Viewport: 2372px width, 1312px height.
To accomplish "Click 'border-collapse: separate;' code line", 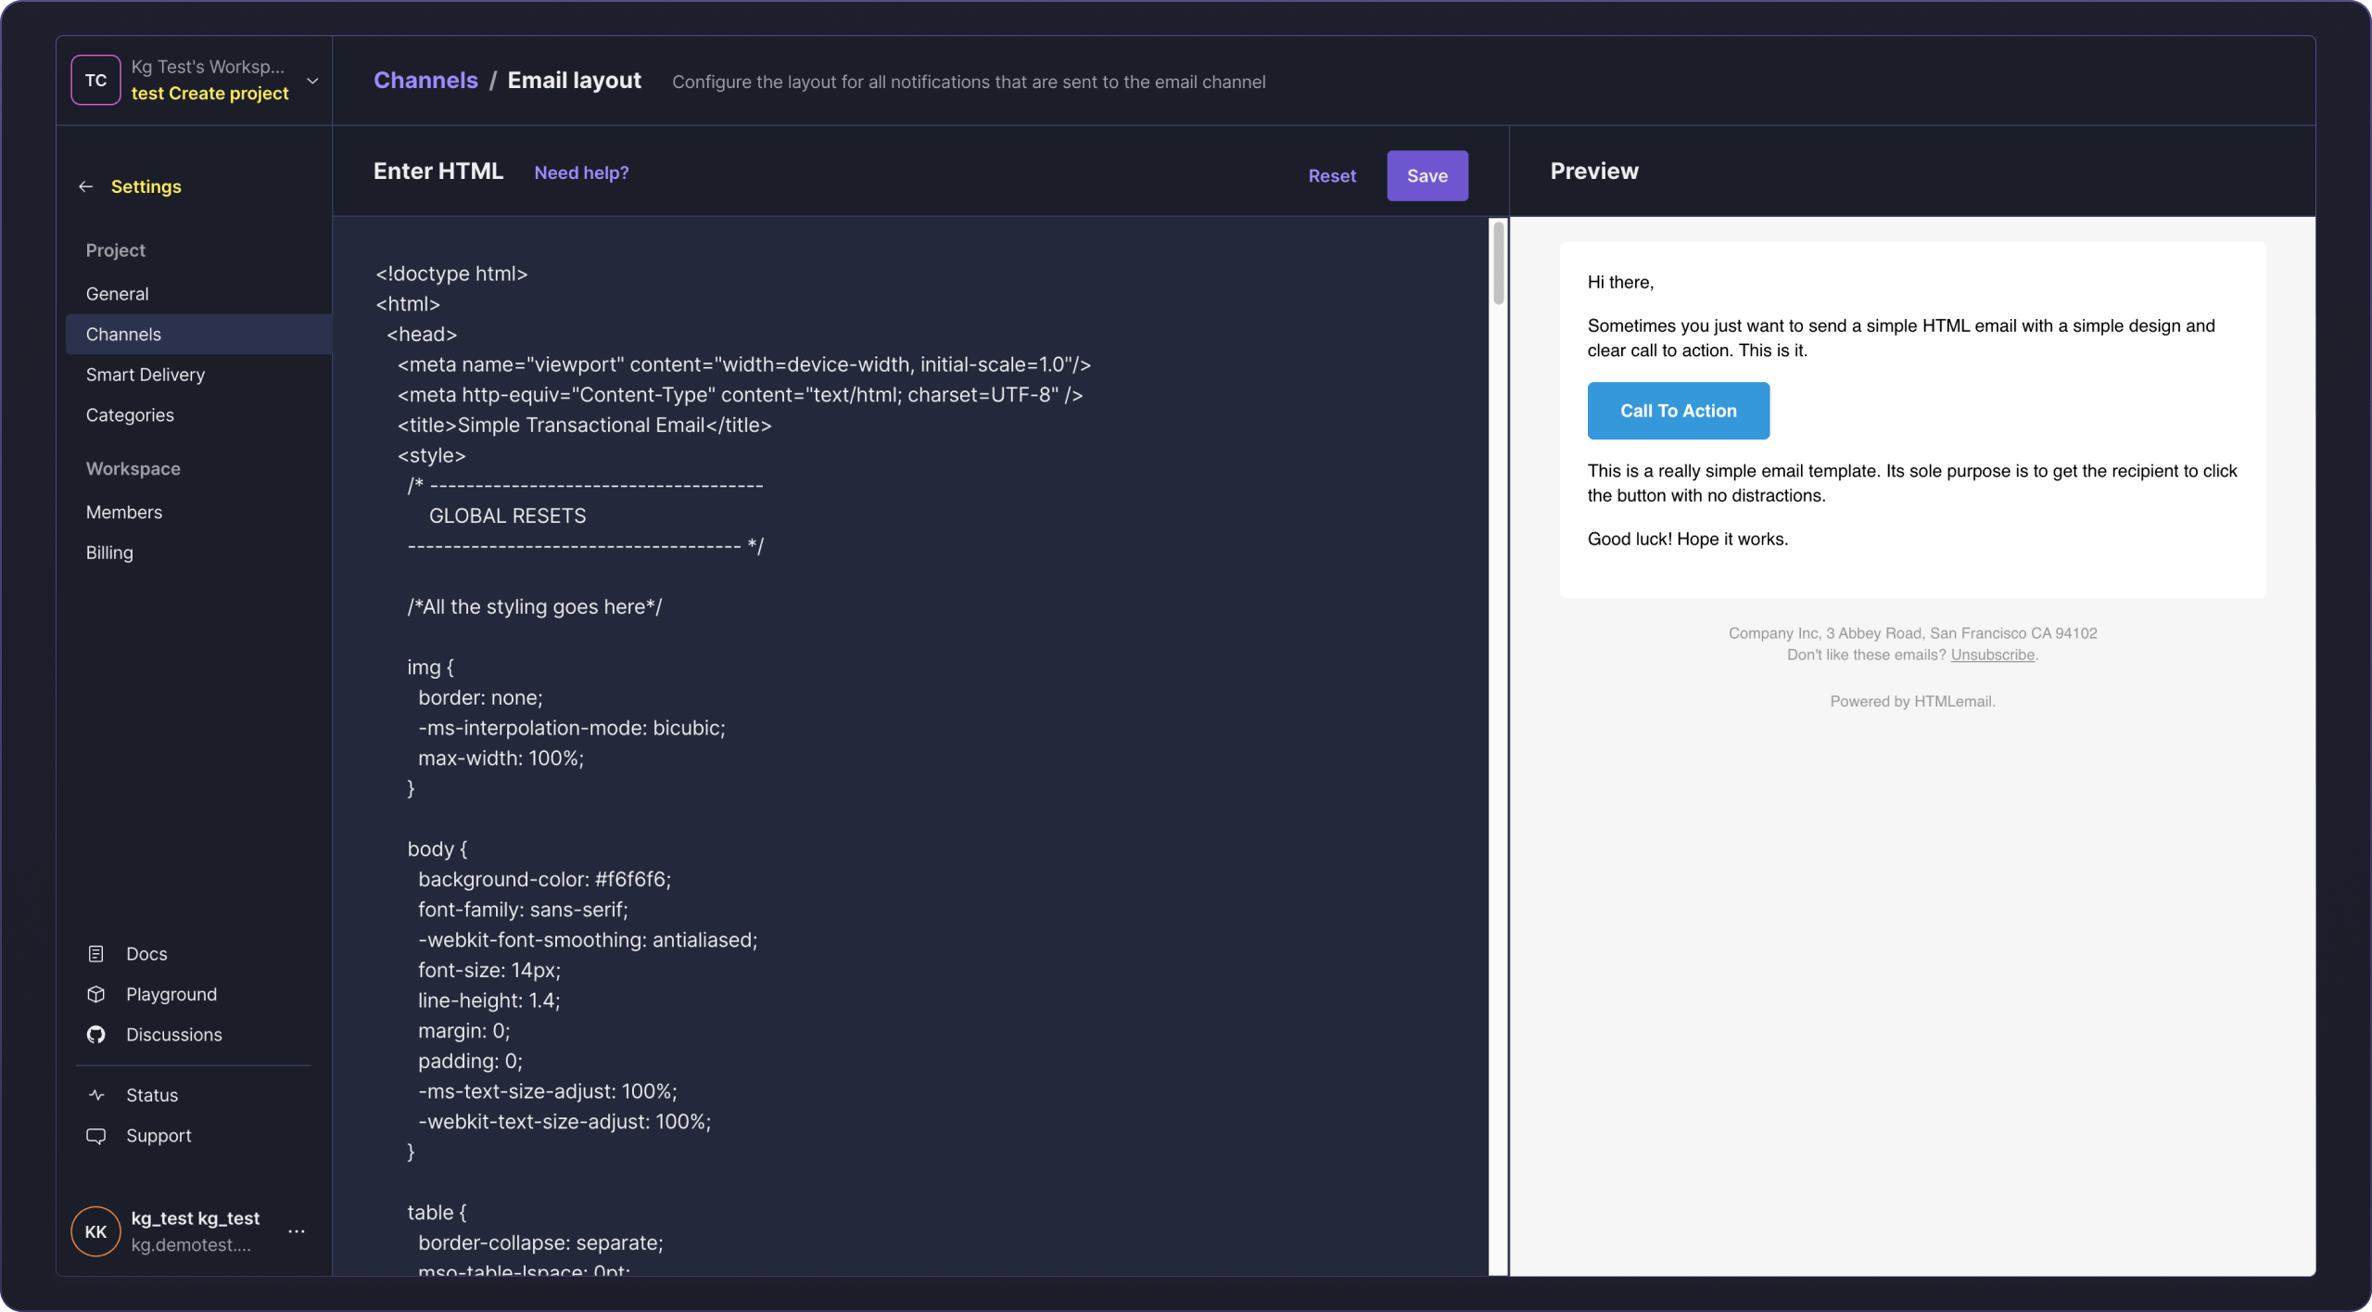I will (540, 1242).
